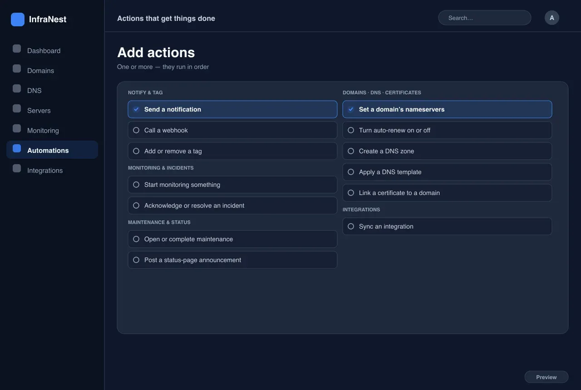Click the DOMAINS · DNS · CERTIFICATES label
The image size is (581, 390).
[382, 93]
